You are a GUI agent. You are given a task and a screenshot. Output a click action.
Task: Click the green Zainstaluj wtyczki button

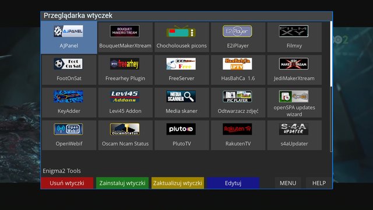coord(122,183)
